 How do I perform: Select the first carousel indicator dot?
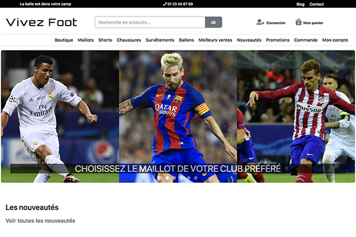160,177
